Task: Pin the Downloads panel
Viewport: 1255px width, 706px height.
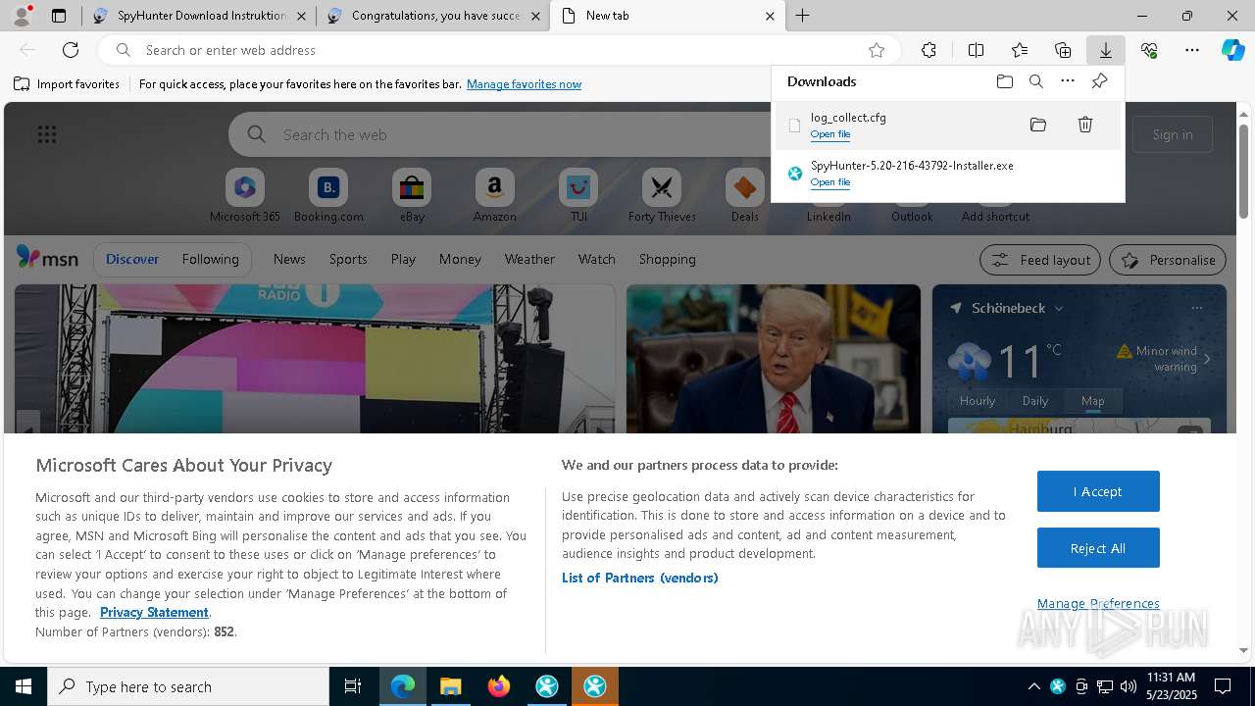Action: tap(1099, 81)
